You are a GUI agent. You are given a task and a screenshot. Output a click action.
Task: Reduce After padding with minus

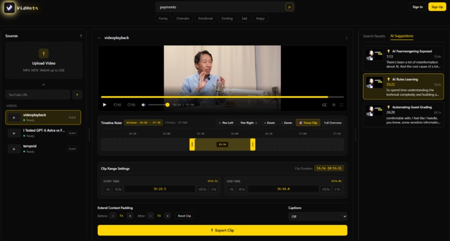(x=150, y=216)
